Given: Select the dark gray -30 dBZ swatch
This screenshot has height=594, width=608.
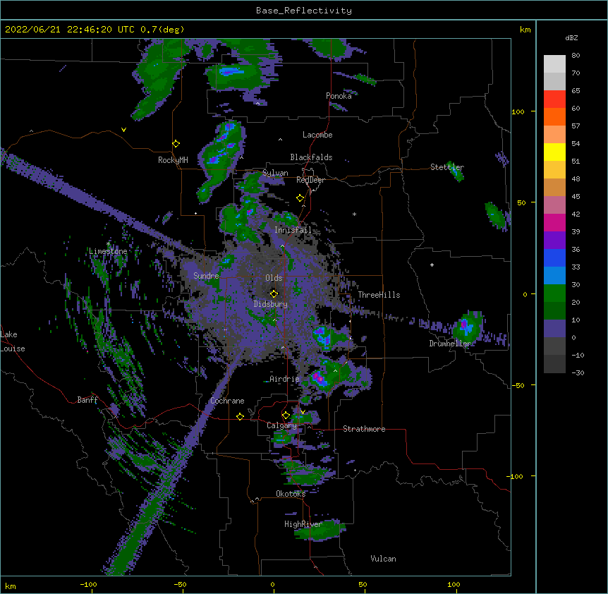Looking at the screenshot, I should click(554, 364).
